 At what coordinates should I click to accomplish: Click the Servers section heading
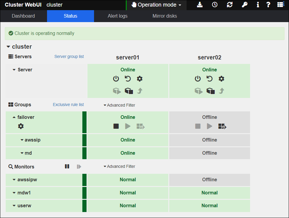(20, 56)
